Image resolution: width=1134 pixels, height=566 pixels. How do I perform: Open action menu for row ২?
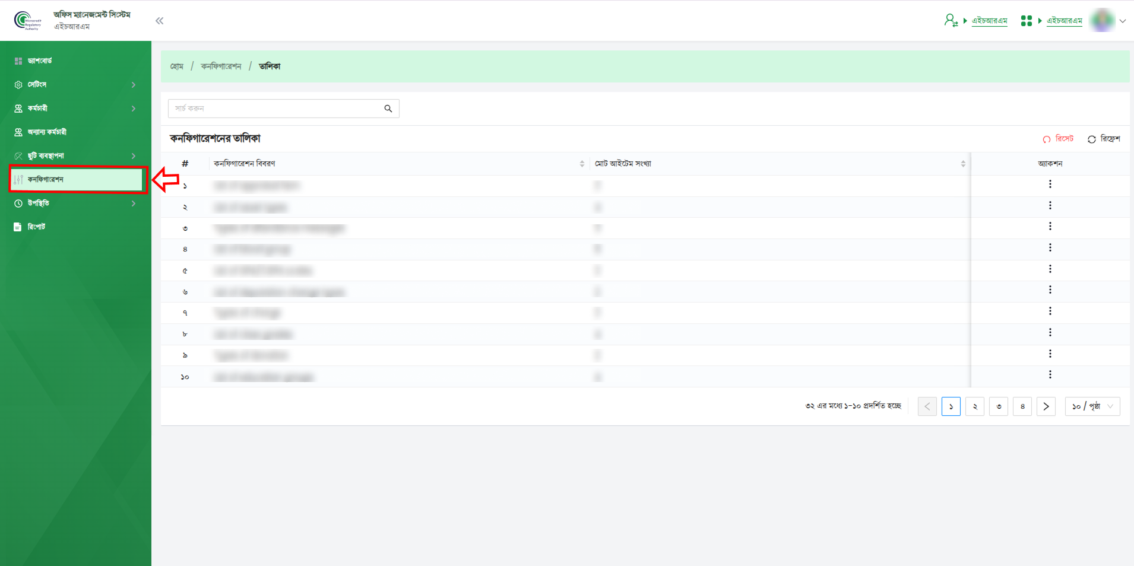pos(1050,205)
